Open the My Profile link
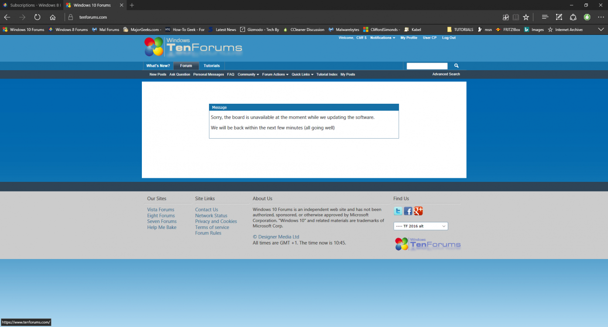Viewport: 608px width, 327px height. point(409,38)
